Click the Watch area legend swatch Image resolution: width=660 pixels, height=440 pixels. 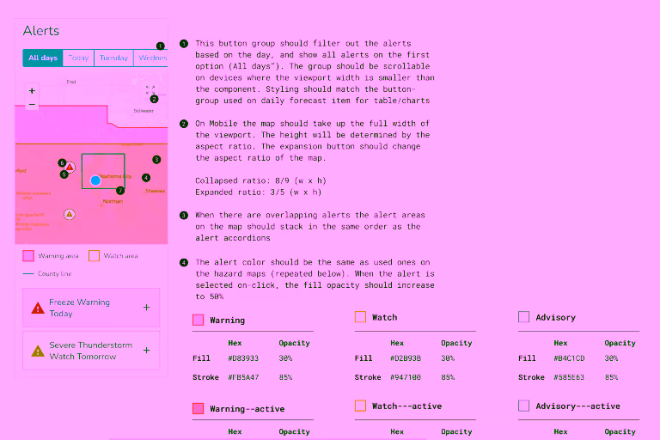pyautogui.click(x=95, y=256)
